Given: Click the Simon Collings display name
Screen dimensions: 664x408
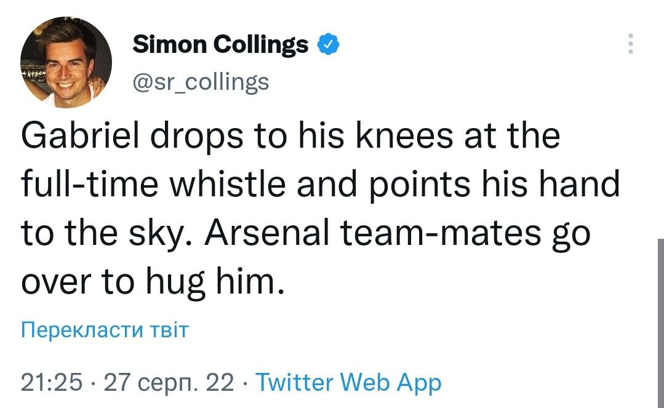Looking at the screenshot, I should point(221,44).
